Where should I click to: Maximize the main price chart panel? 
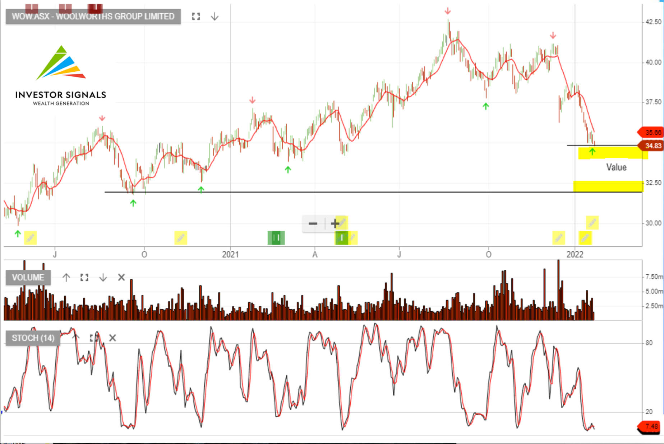[196, 16]
